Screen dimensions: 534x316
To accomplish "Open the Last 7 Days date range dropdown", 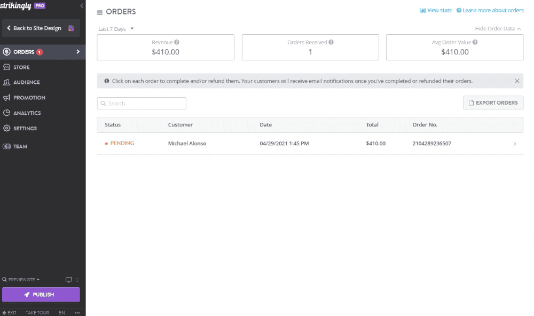I will [x=116, y=29].
